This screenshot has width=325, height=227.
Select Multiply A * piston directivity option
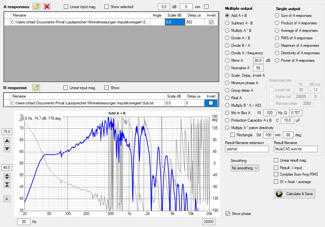tap(227, 128)
